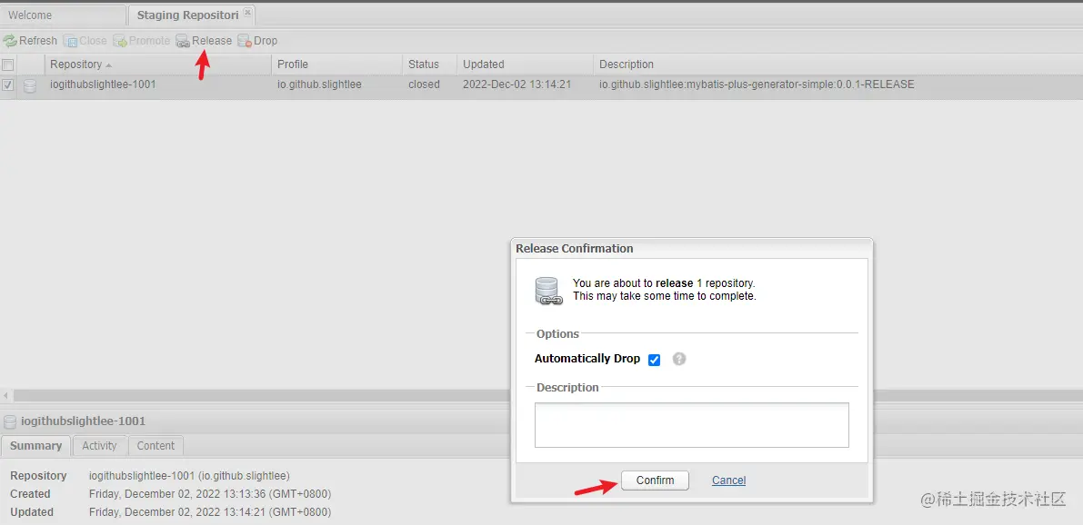1083x525 pixels.
Task: Click the mybatis-plus-generator-simple:0.0.1-RELEASE description cell
Action: 757,84
